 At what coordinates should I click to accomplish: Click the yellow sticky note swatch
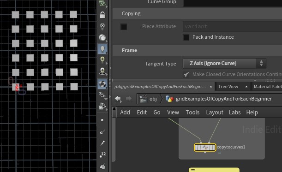point(214,170)
